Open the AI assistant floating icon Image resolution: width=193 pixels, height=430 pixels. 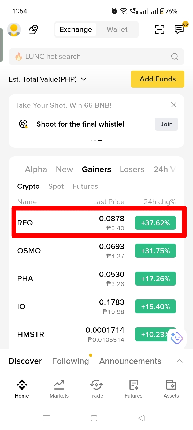pyautogui.click(x=177, y=338)
